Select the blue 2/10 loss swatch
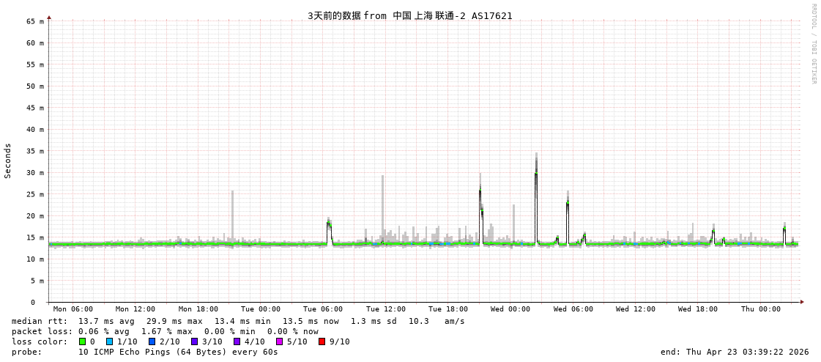The height and width of the screenshot is (362, 821). [152, 341]
